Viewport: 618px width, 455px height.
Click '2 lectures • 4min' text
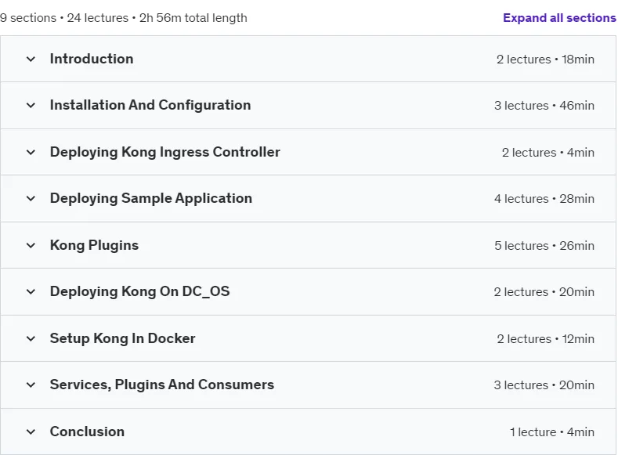click(548, 153)
